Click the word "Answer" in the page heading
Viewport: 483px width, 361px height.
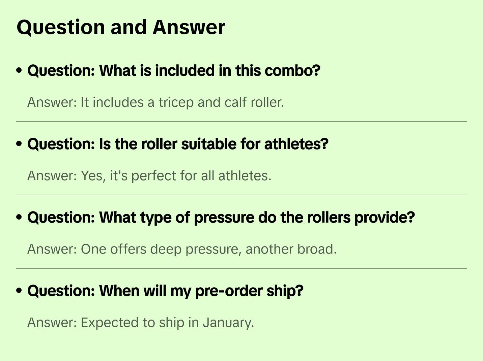tap(189, 27)
